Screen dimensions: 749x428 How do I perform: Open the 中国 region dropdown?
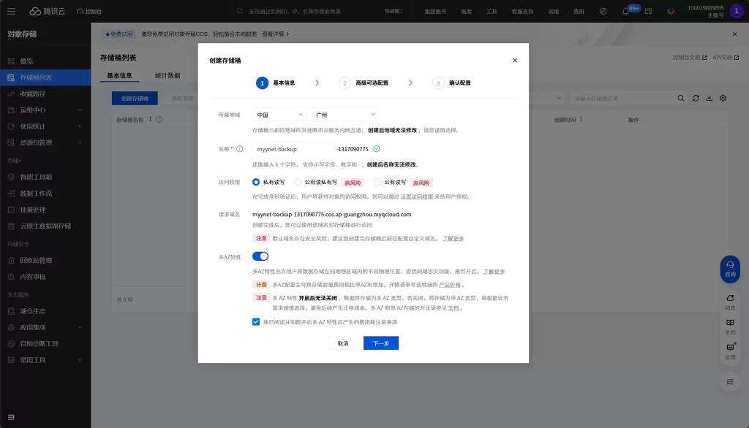click(x=279, y=115)
